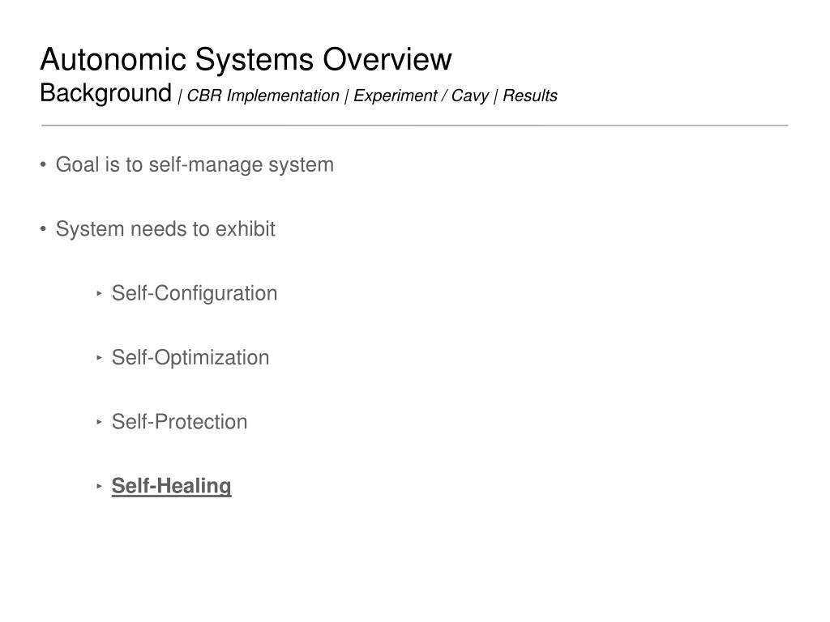This screenshot has width=830, height=622.
Task: Click the round bullet before Goal line
Action: (x=44, y=165)
